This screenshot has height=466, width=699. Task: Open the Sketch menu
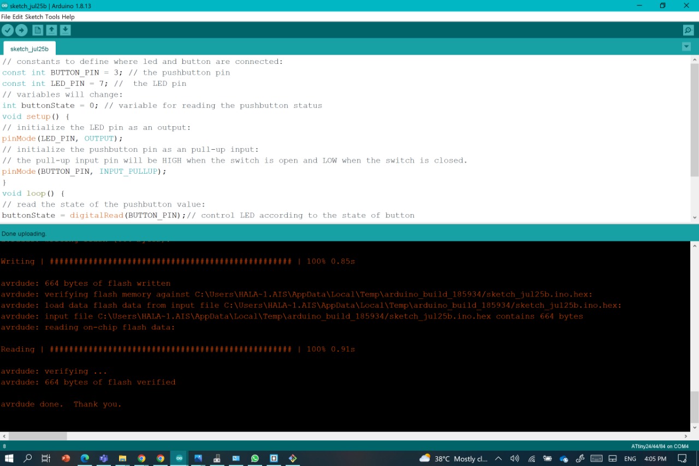pyautogui.click(x=34, y=17)
